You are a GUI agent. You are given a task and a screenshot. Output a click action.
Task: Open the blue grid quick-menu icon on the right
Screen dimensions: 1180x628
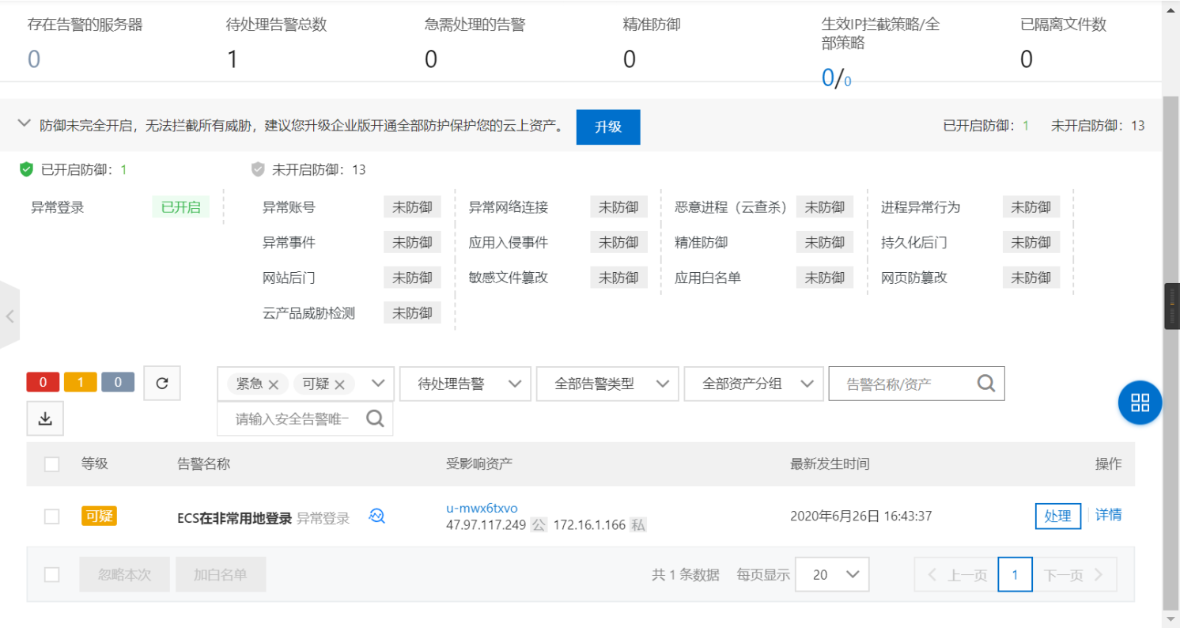1140,403
